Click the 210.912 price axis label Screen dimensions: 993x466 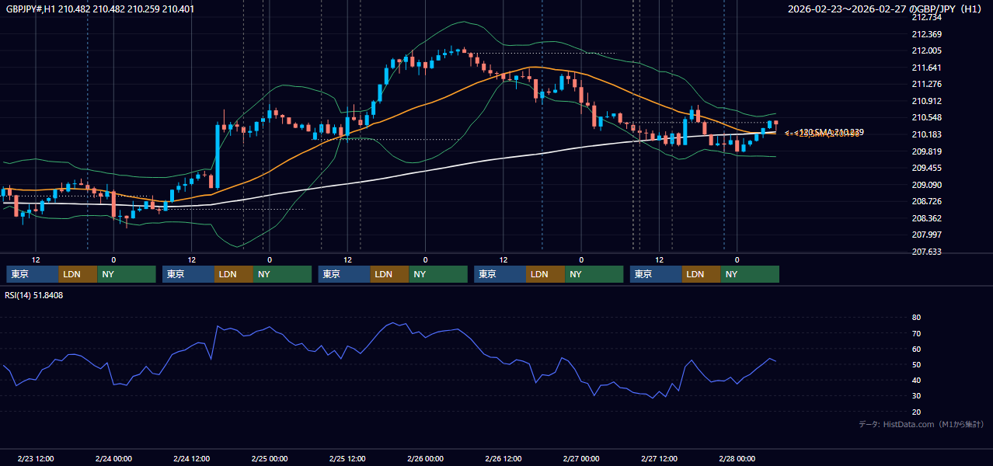tap(926, 101)
